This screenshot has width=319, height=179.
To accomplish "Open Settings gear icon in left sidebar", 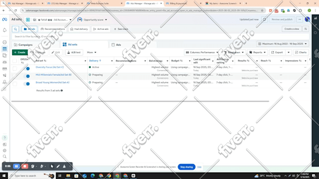I will point(5,150).
